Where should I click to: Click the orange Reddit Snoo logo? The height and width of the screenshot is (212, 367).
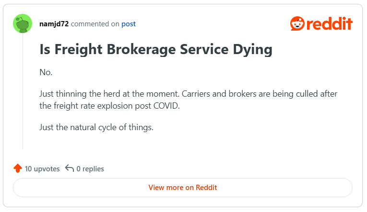(297, 23)
